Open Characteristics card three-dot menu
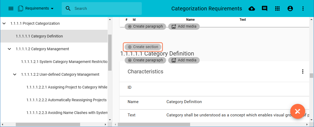Viewport: 314px width, 127px height. pyautogui.click(x=303, y=71)
